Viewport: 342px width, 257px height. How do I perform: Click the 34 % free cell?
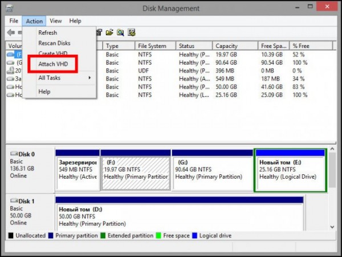pos(298,79)
